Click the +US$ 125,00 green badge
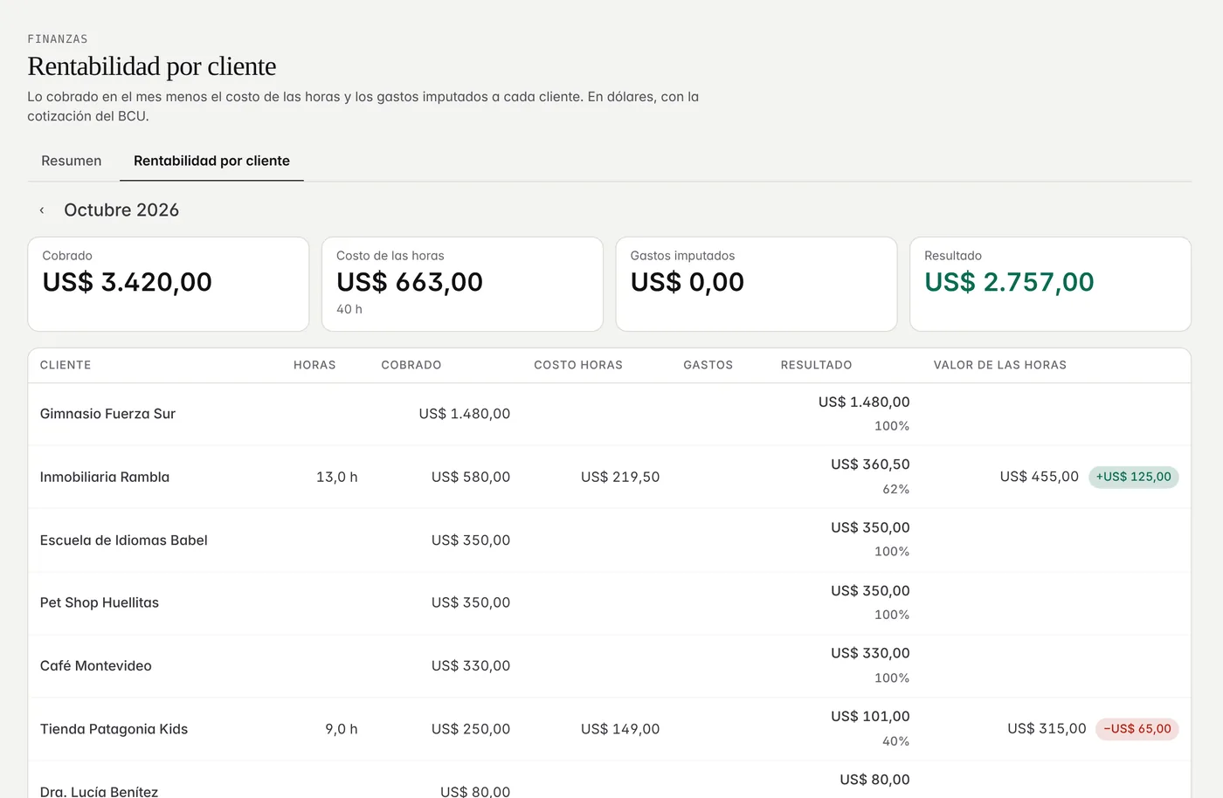The height and width of the screenshot is (798, 1223). point(1134,477)
